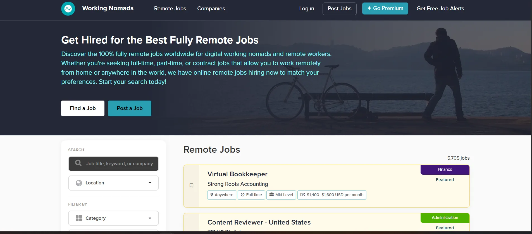The width and height of the screenshot is (532, 234).
Task: Open Strong Roots Accounting company
Action: pos(238,184)
